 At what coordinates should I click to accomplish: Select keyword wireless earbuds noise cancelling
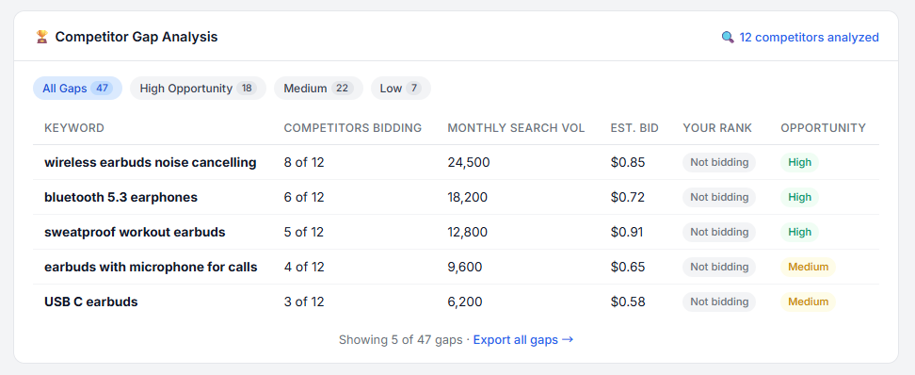(150, 162)
